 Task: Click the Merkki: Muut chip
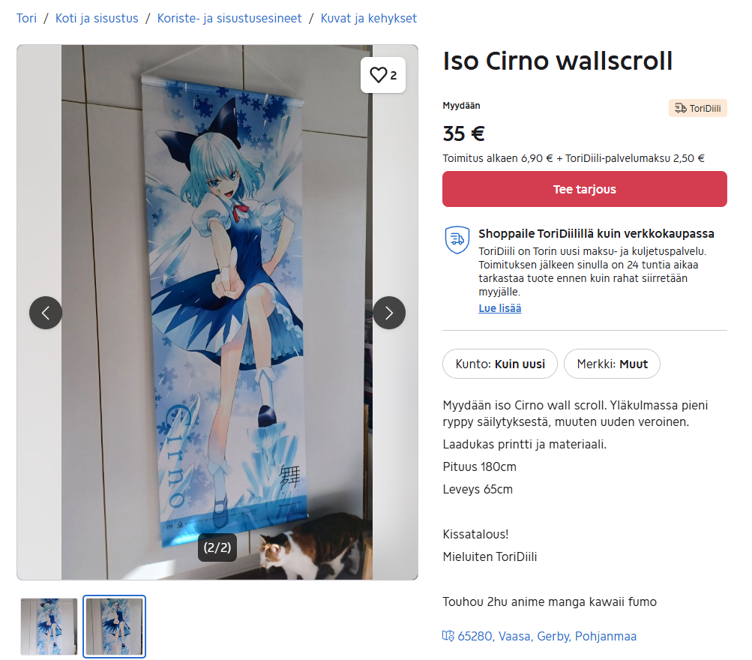click(x=612, y=364)
